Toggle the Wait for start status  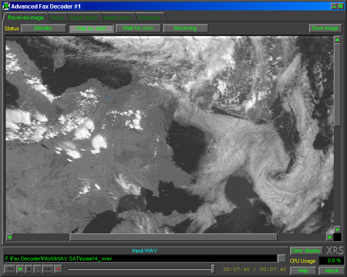coord(91,28)
